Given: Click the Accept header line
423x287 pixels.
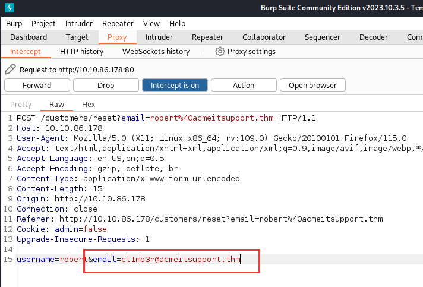Looking at the screenshot, I should [219, 148].
